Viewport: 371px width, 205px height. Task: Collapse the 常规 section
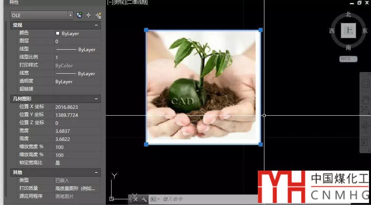(96, 25)
